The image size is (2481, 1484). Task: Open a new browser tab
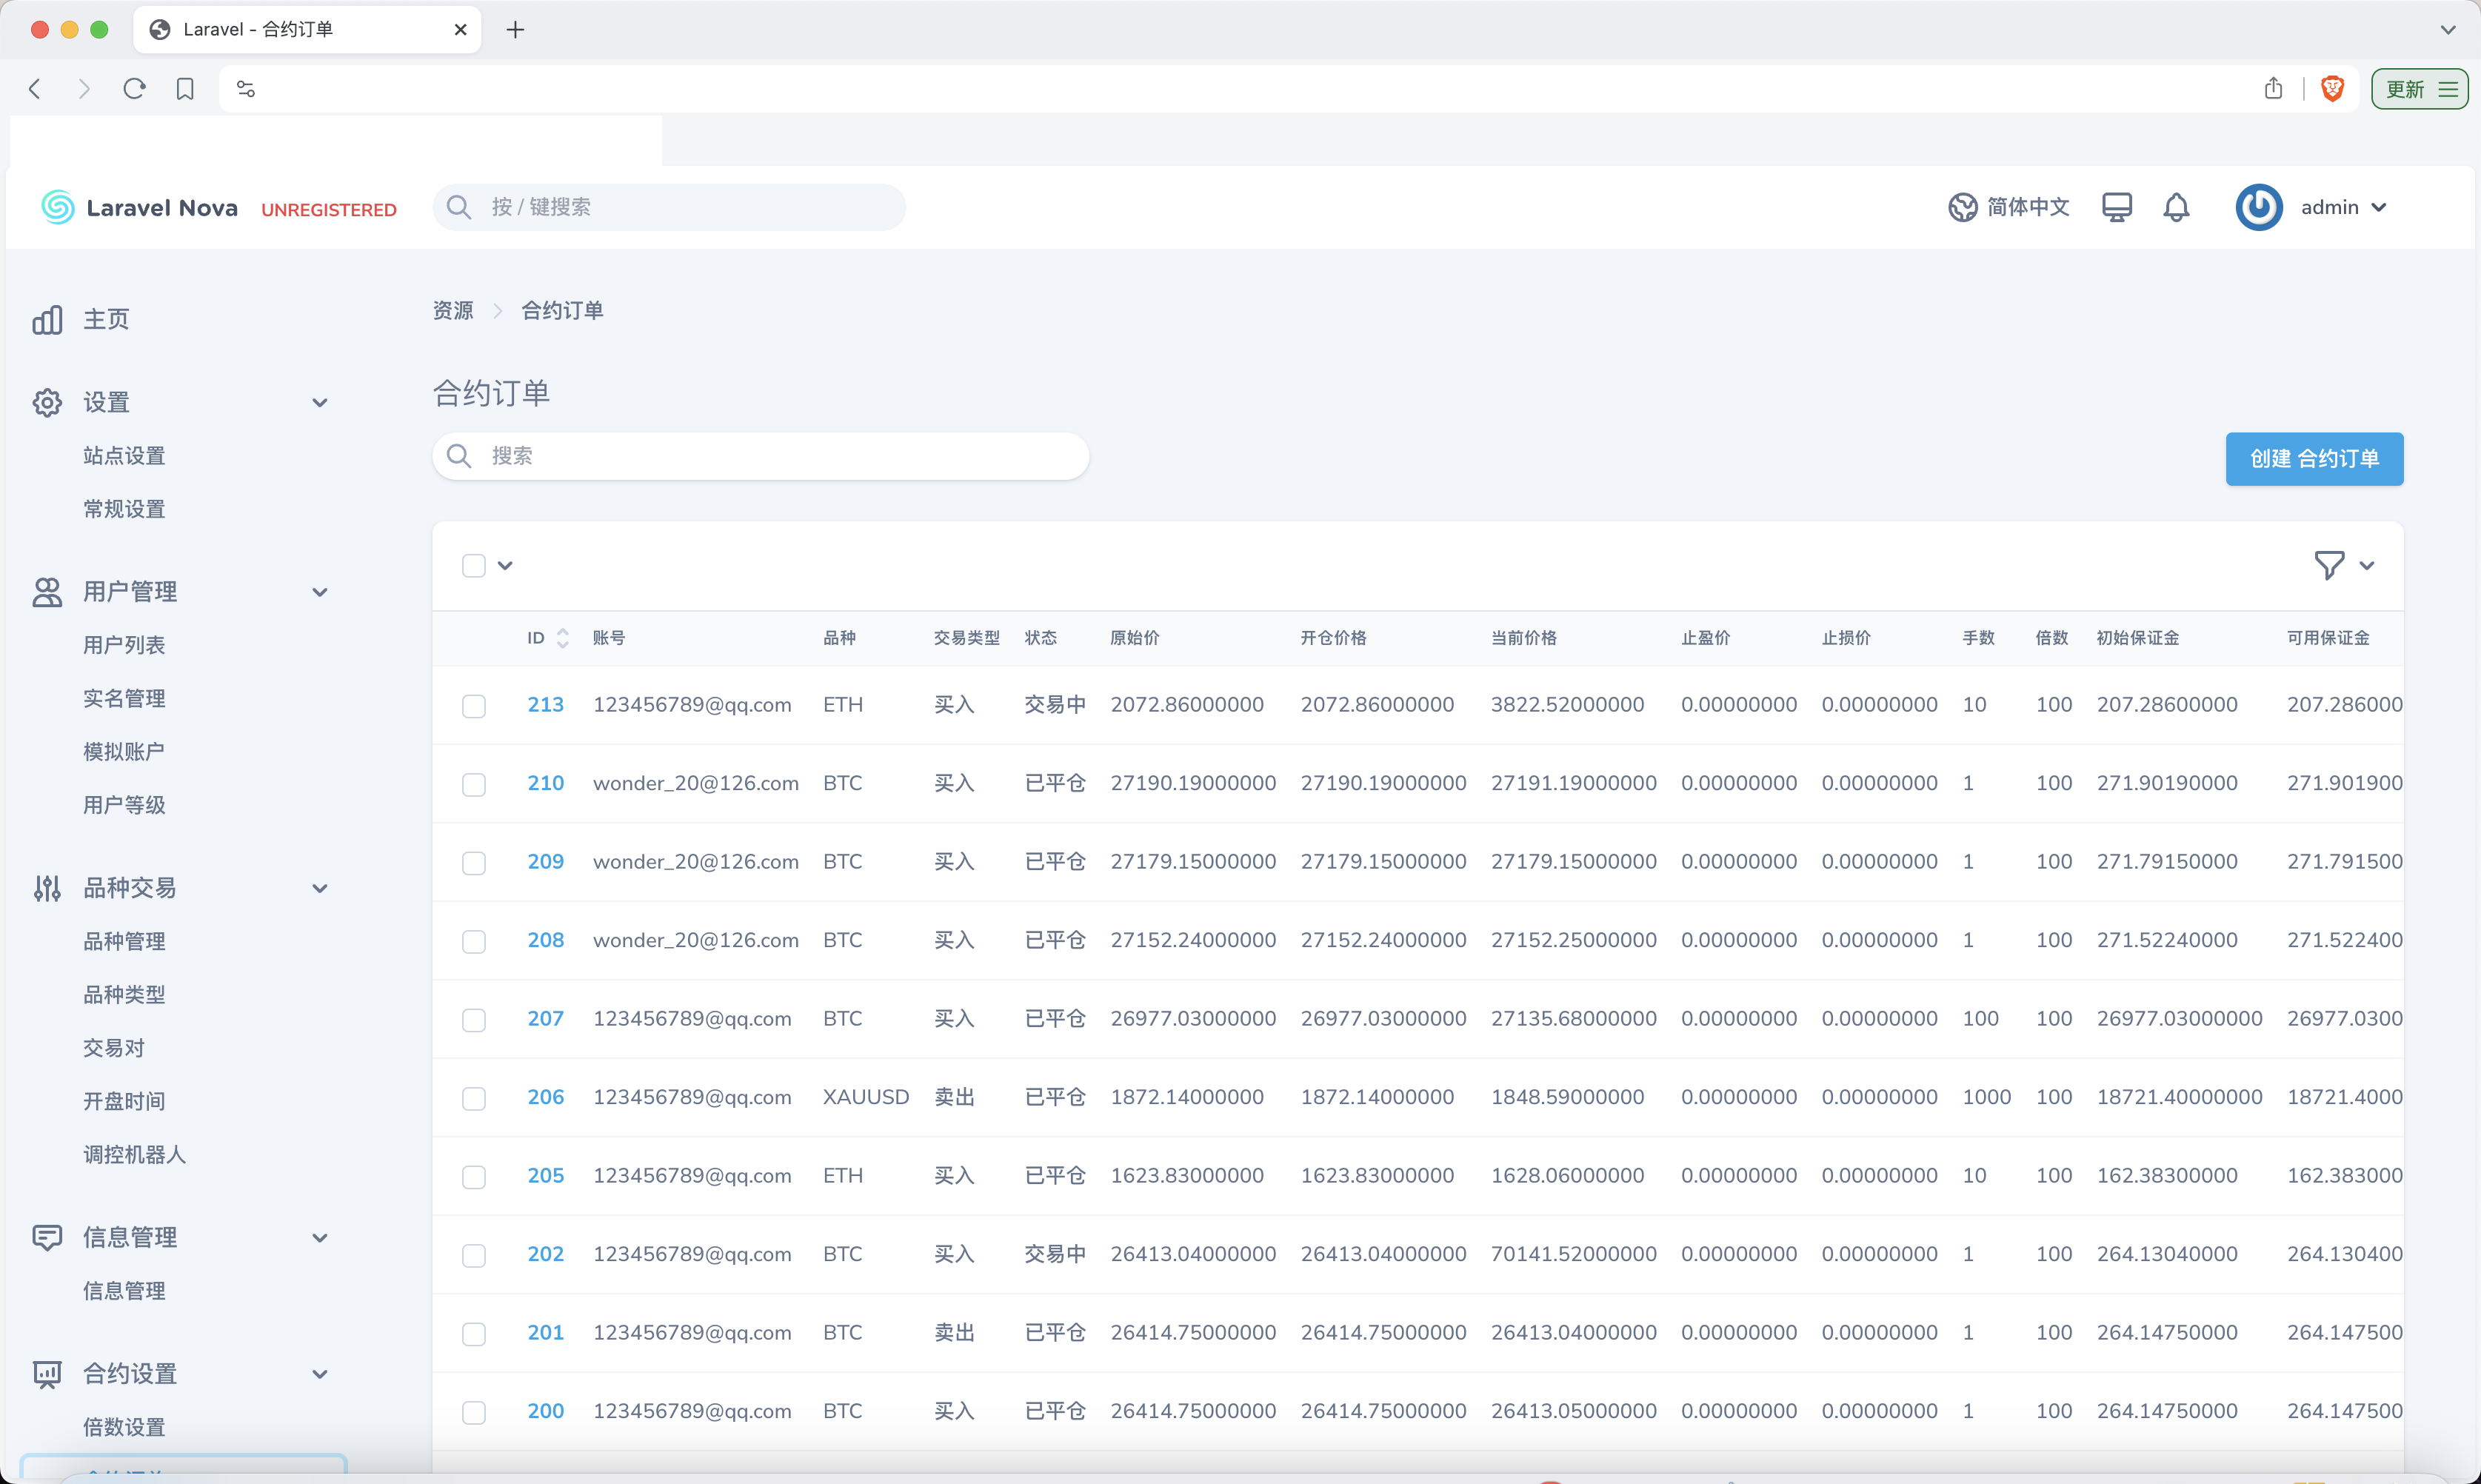(x=515, y=30)
